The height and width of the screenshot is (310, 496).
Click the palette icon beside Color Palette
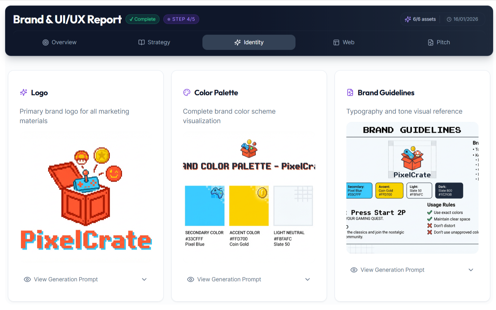click(x=186, y=93)
